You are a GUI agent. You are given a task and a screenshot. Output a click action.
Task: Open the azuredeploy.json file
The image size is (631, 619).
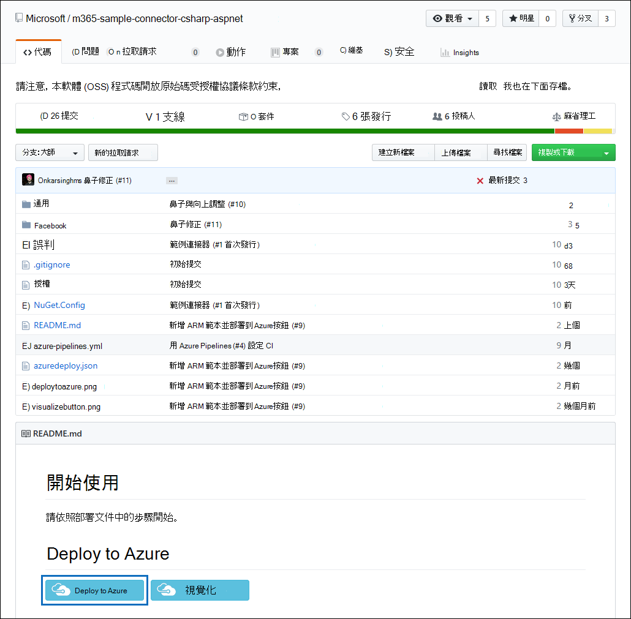pyautogui.click(x=66, y=366)
